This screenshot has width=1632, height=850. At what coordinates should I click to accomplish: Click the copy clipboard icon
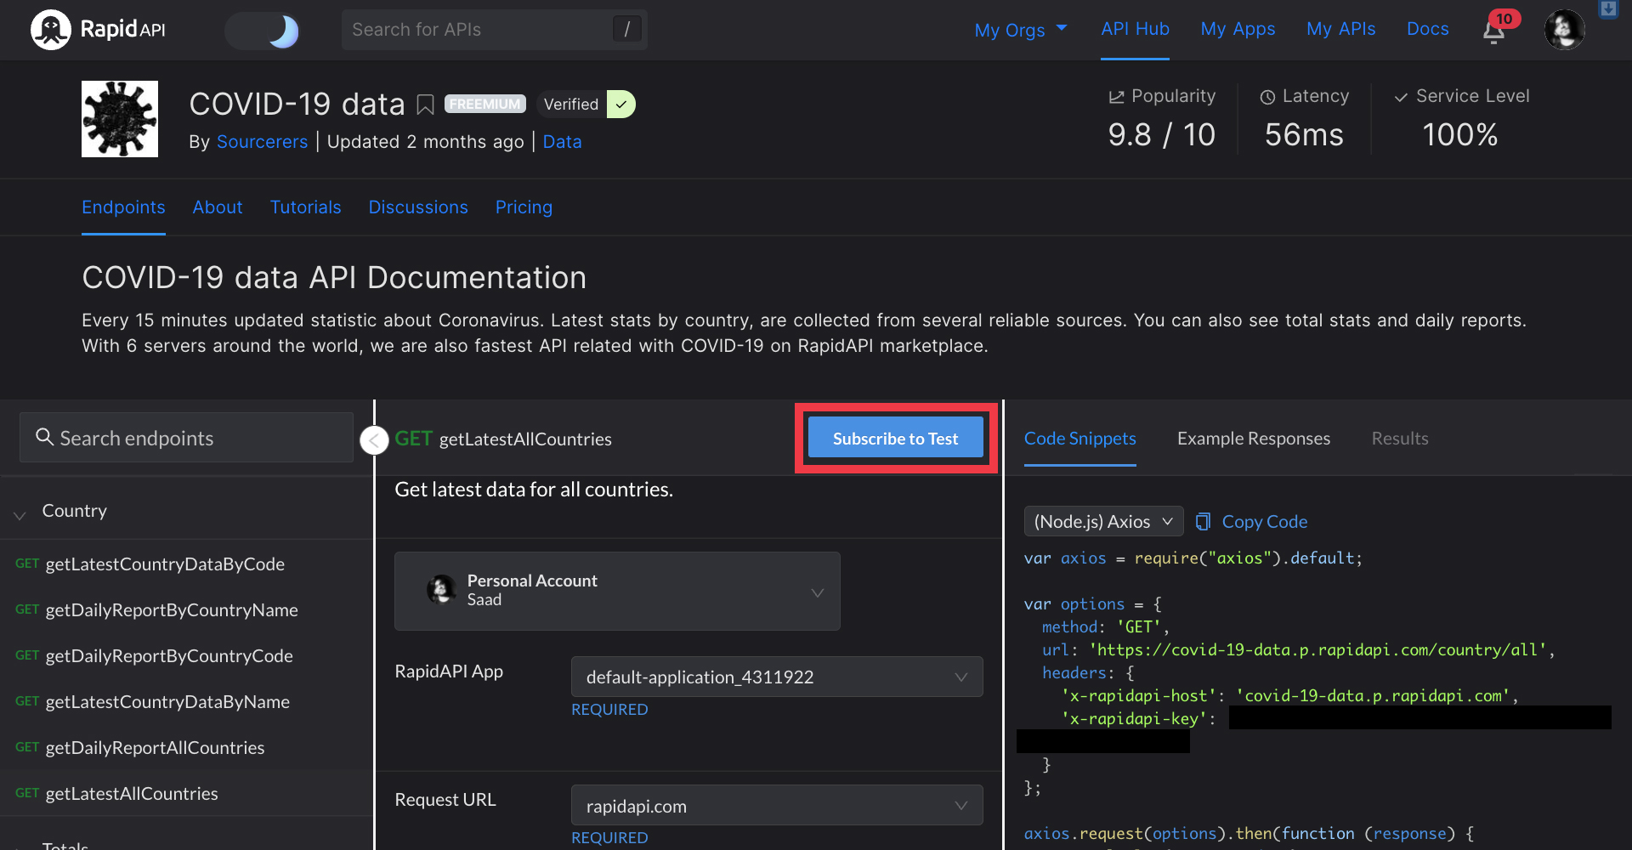[x=1203, y=522]
